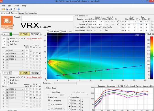
Task: Click the open folder toolbar icon
Action: pyautogui.click(x=3, y=9)
